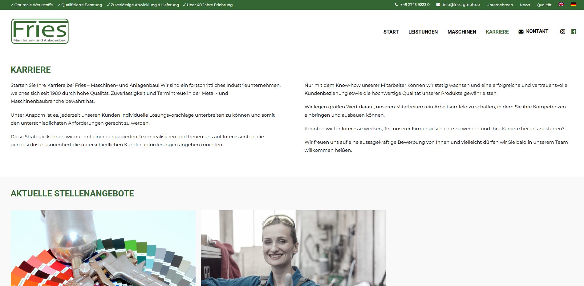Screen dimensions: 584x286
Task: Open the Qualität link
Action: (x=544, y=5)
